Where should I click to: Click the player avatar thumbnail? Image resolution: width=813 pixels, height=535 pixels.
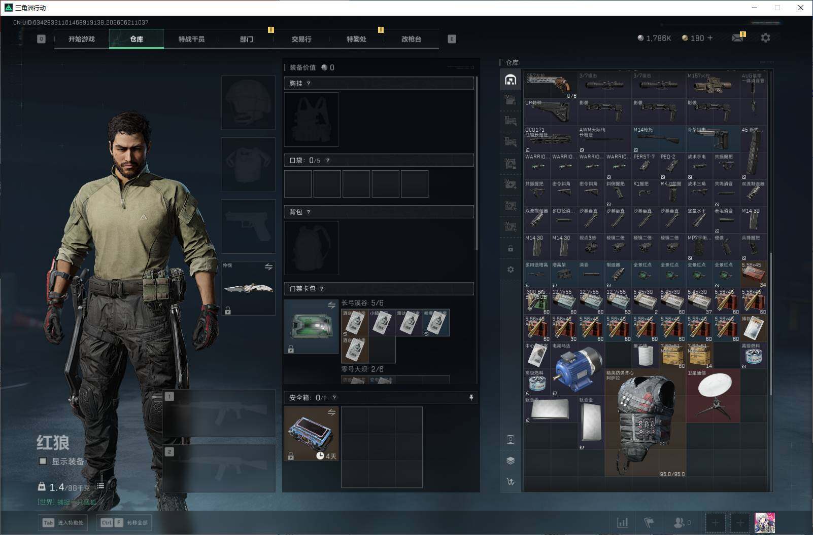pos(764,522)
